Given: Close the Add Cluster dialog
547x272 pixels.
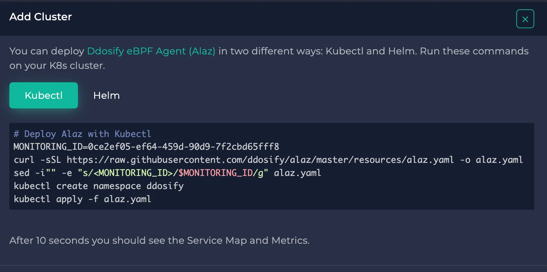Looking at the screenshot, I should tap(525, 19).
